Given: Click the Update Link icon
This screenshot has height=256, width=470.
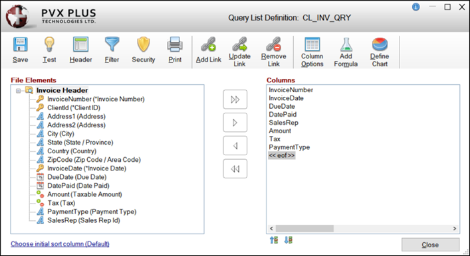Looking at the screenshot, I should pyautogui.click(x=239, y=44).
